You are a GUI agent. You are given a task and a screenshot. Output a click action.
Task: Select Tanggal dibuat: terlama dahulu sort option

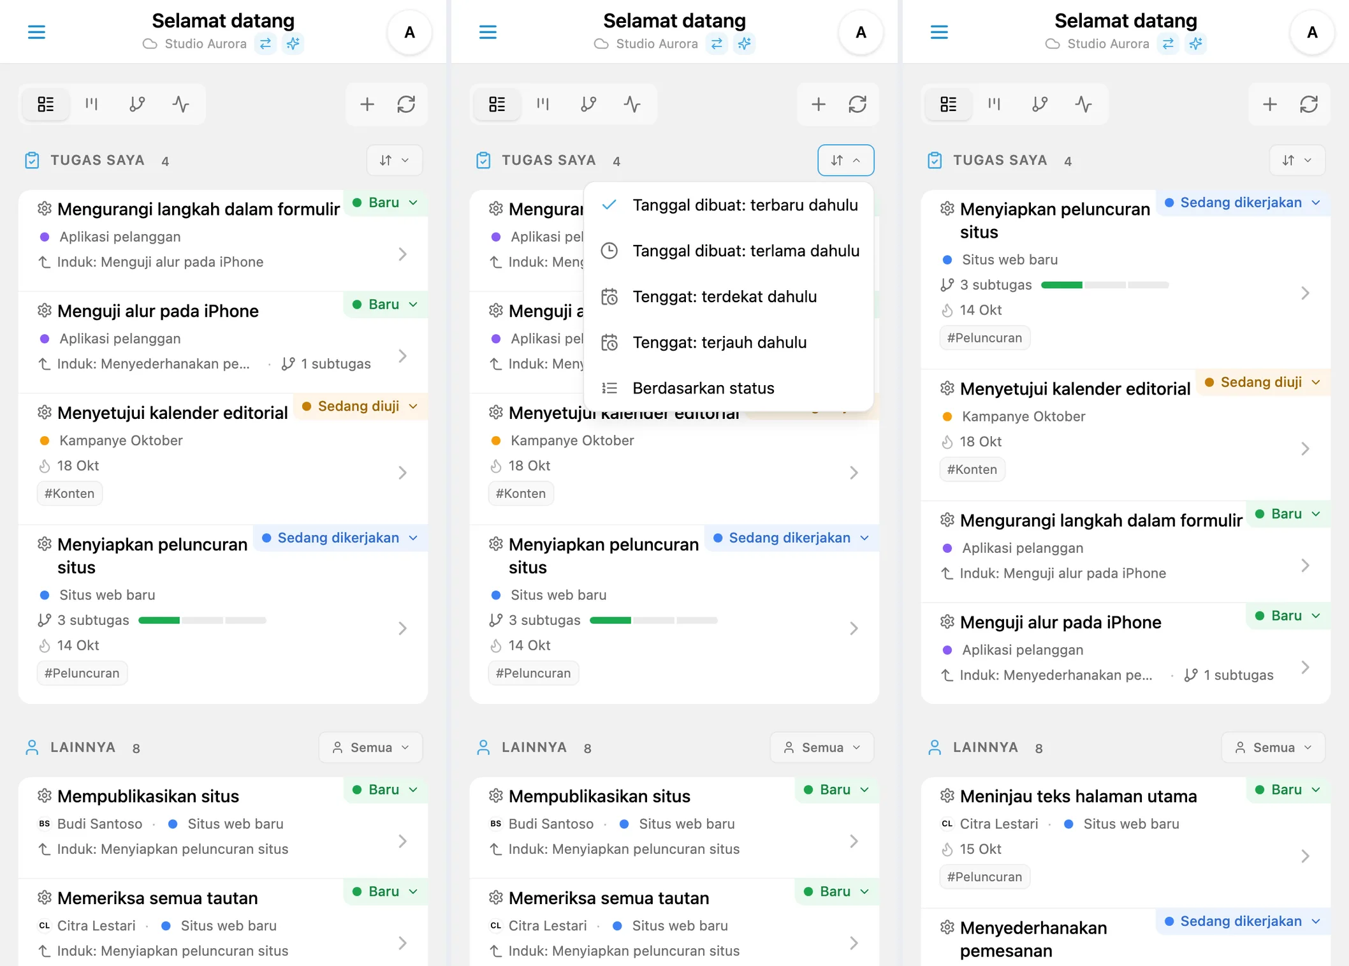(729, 251)
